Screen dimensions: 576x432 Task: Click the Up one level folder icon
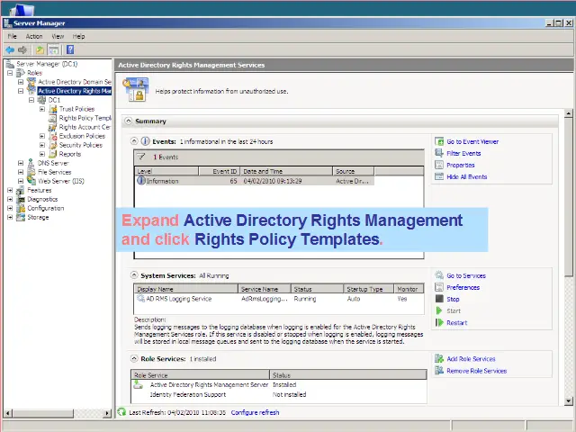[x=40, y=49]
